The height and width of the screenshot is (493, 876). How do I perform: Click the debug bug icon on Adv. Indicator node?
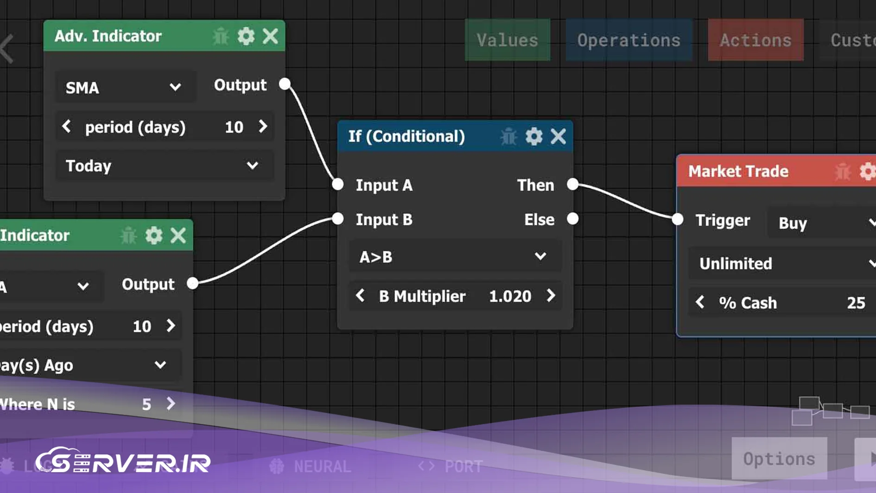(221, 36)
